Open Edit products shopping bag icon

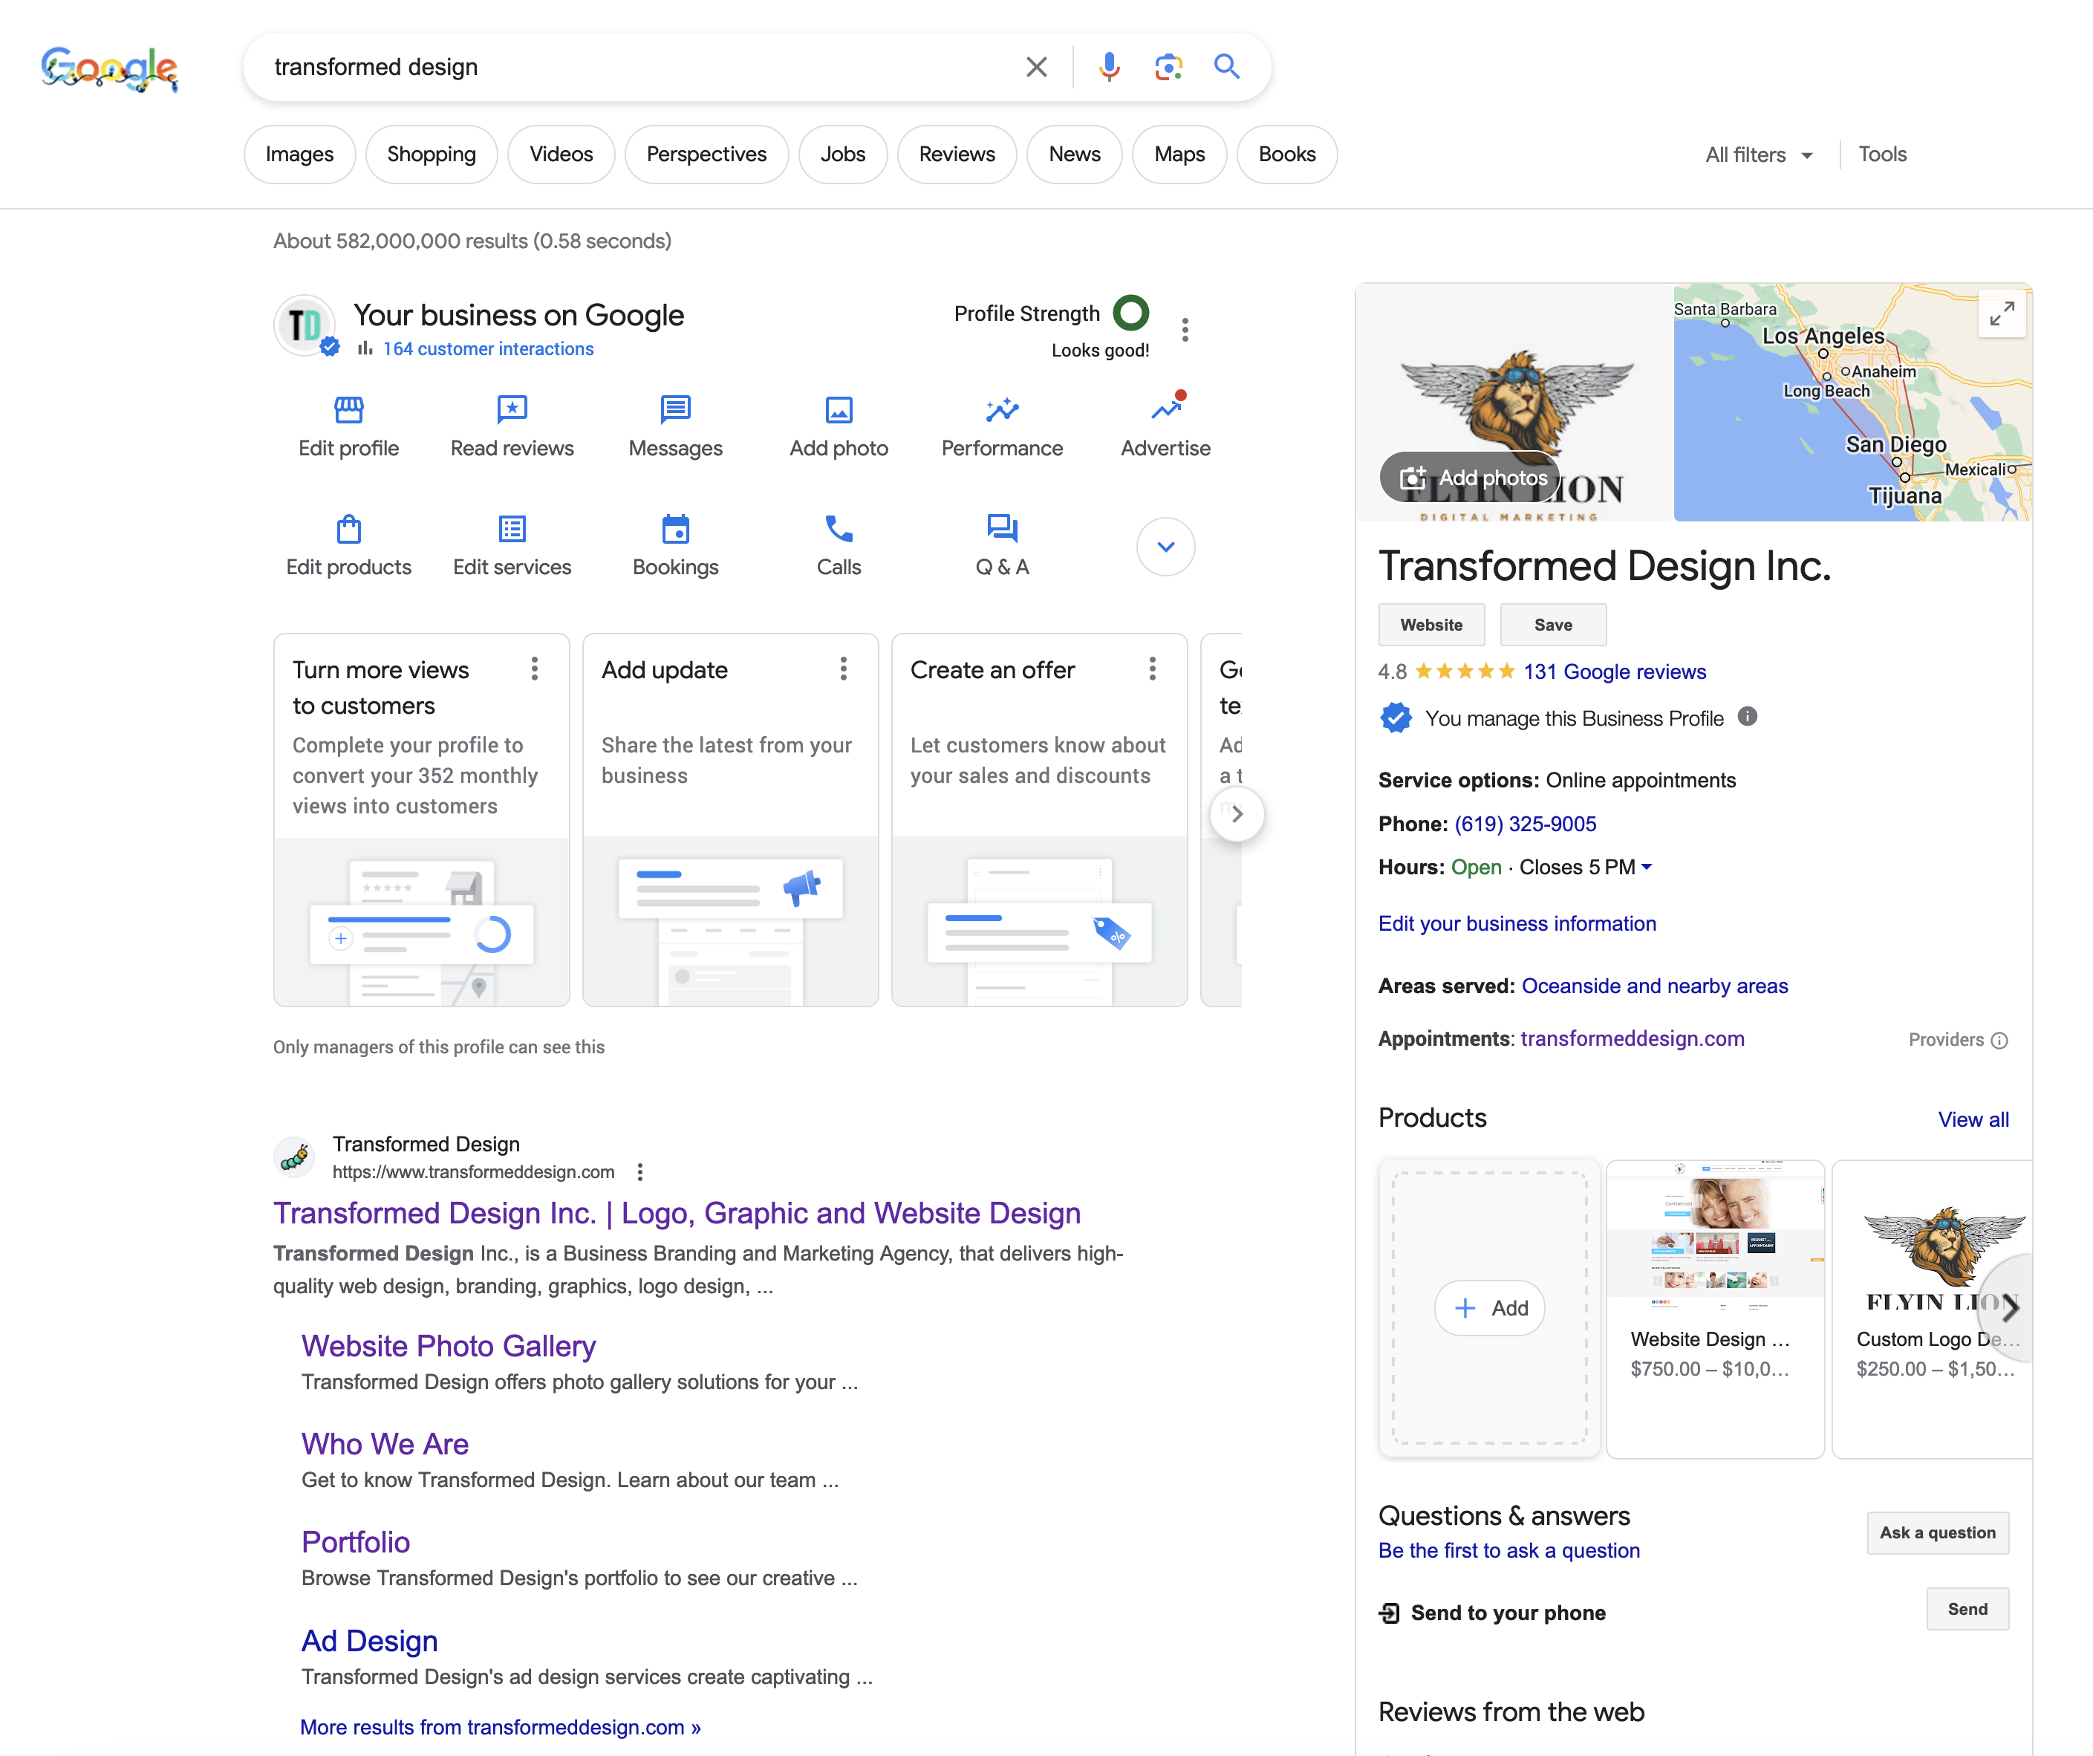tap(349, 528)
